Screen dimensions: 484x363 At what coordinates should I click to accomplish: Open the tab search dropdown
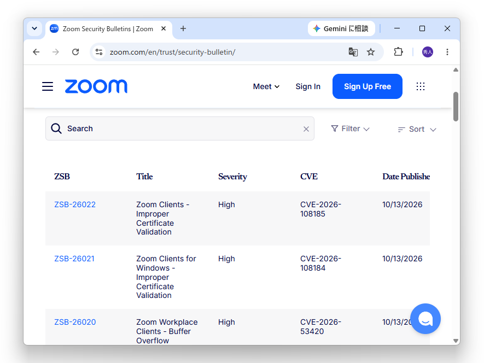click(34, 28)
